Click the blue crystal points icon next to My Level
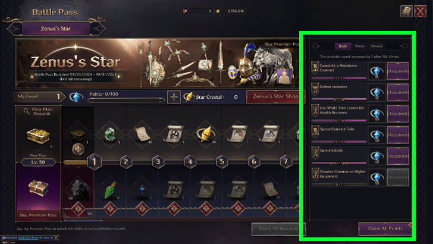Screen dimensions: 433x244 coord(76,97)
